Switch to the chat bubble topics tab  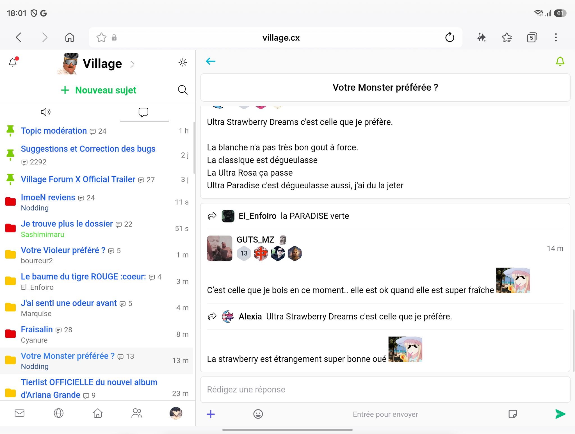pos(143,112)
